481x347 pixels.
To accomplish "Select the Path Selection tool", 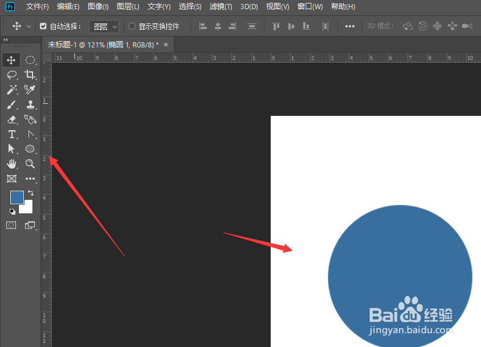I will coord(11,149).
